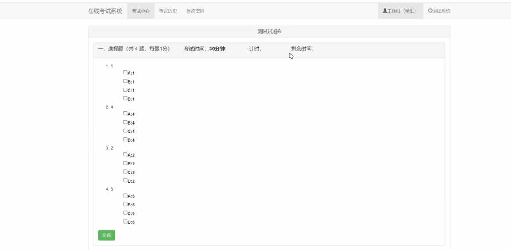Check option D:1 for question 1
This screenshot has height=250, width=511.
coord(125,98)
